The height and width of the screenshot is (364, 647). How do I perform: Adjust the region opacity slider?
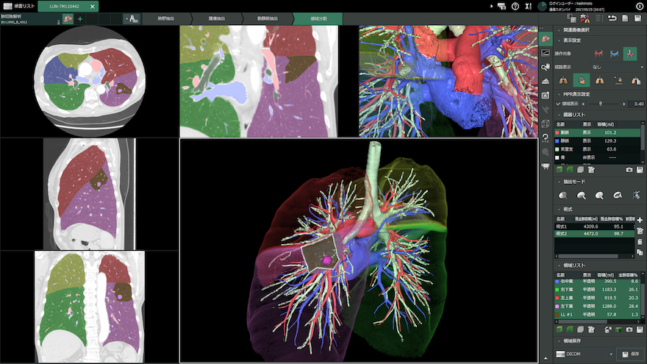[600, 104]
